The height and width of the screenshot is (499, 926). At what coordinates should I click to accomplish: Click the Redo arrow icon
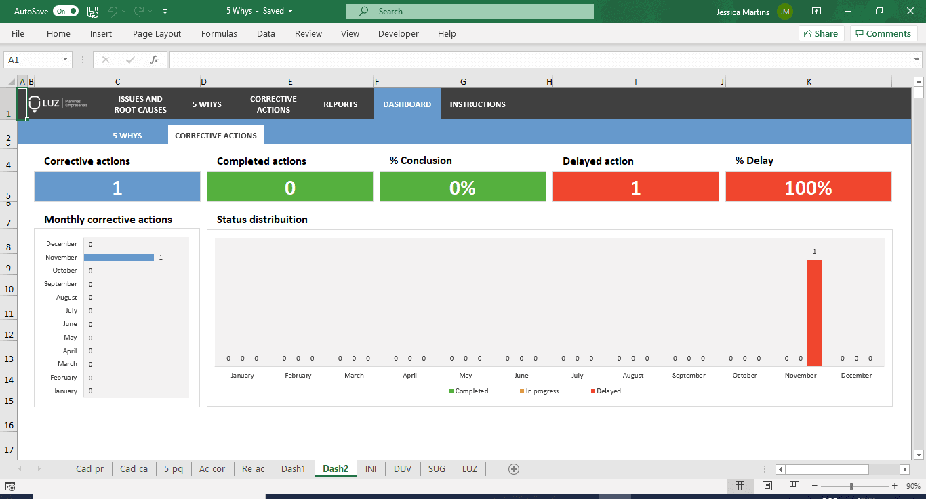point(138,12)
